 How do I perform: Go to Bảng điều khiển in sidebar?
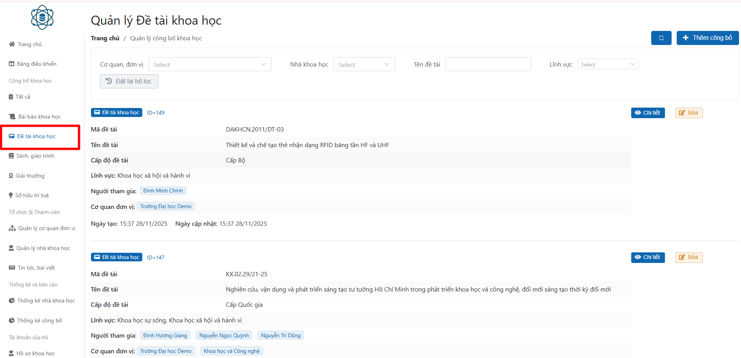click(36, 64)
